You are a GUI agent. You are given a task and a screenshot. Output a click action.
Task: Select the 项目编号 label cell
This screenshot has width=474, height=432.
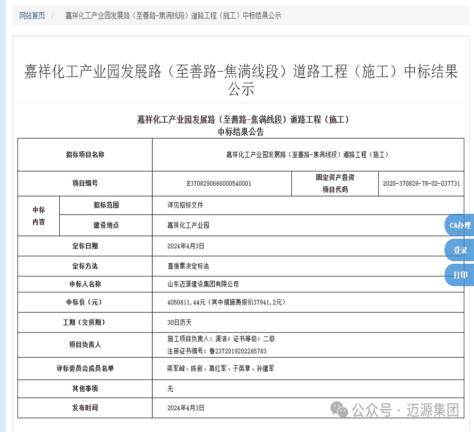coord(85,183)
